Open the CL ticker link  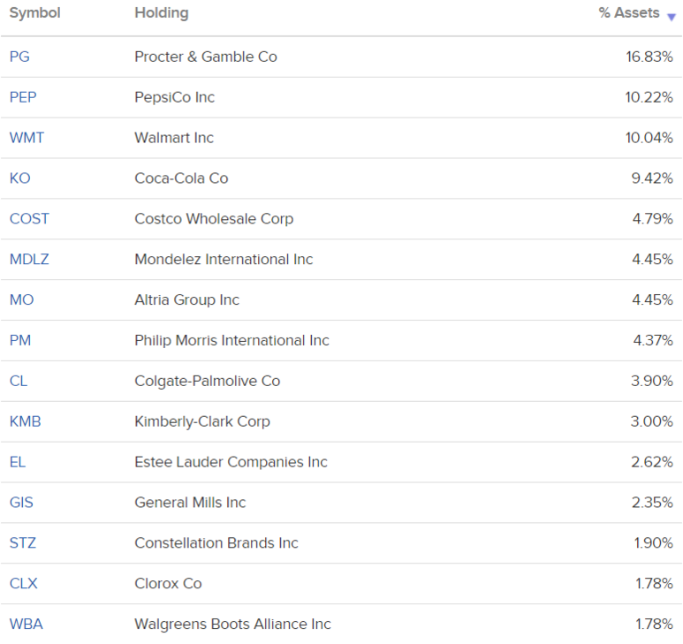19,381
